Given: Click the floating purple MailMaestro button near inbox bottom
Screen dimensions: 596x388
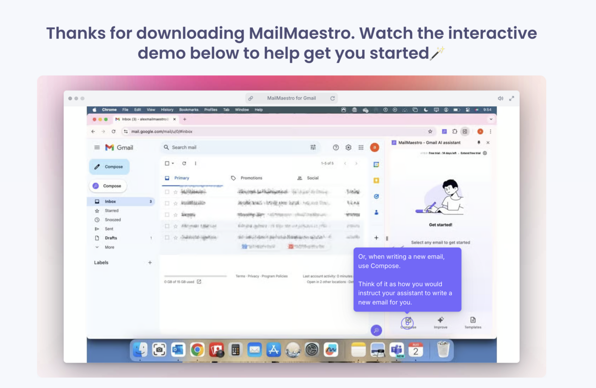Looking at the screenshot, I should point(376,330).
